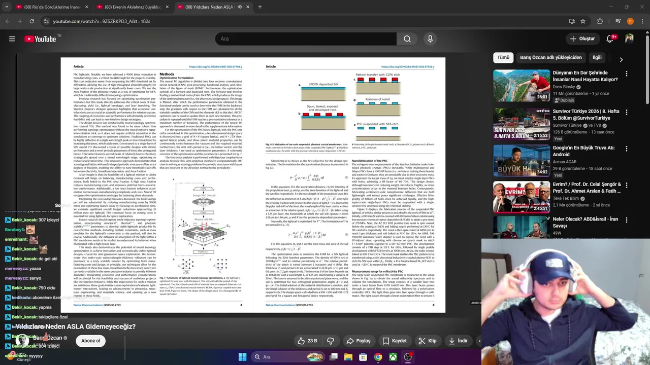Open the YouTube hamburger guide menu
The height and width of the screenshot is (365, 650).
coord(12,39)
